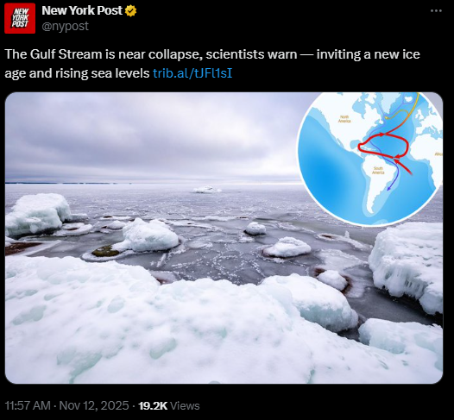Click the circular ocean currents map inset

click(x=370, y=159)
